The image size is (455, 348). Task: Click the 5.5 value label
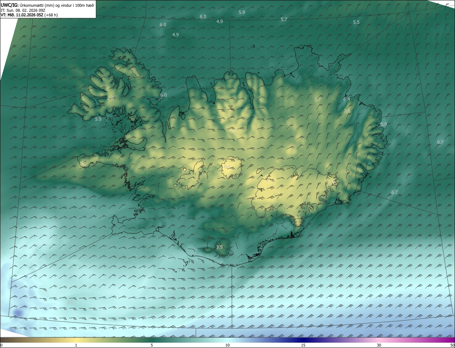[x=356, y=22]
